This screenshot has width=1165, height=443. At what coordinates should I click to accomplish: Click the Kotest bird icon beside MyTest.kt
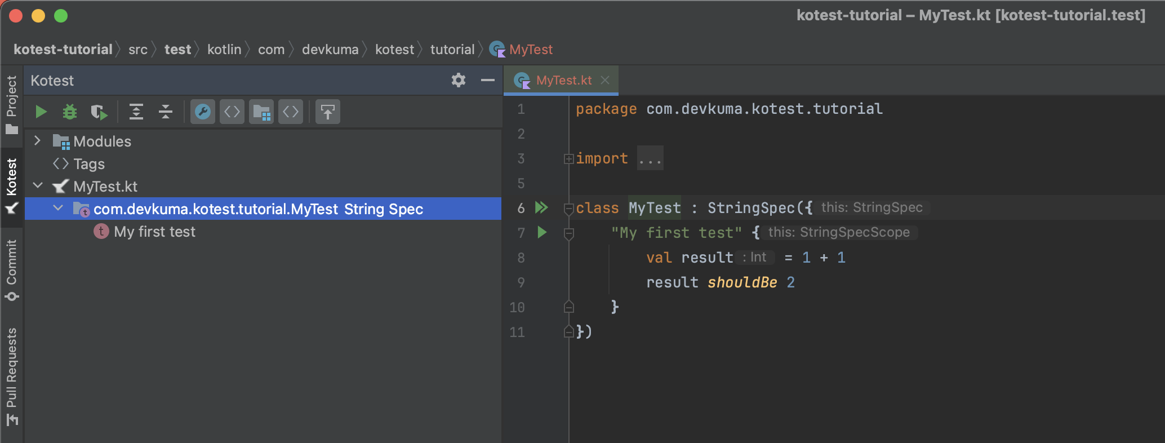coord(60,186)
